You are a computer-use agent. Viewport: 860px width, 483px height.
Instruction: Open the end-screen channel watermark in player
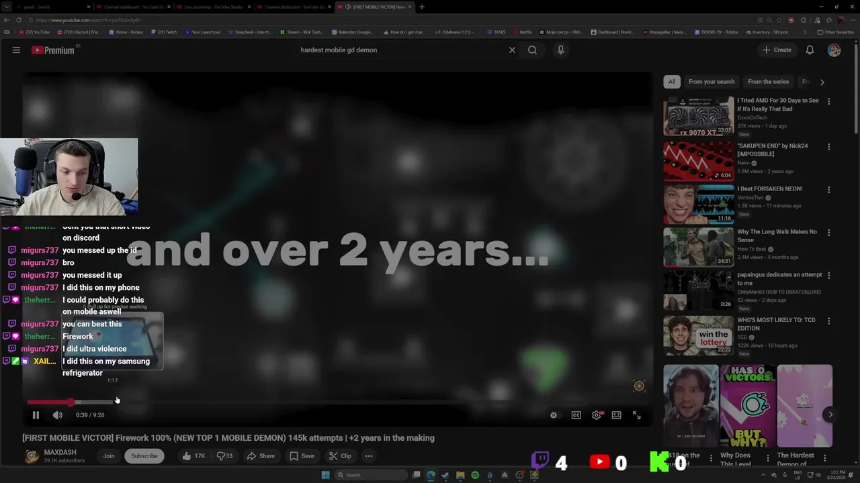click(x=639, y=386)
